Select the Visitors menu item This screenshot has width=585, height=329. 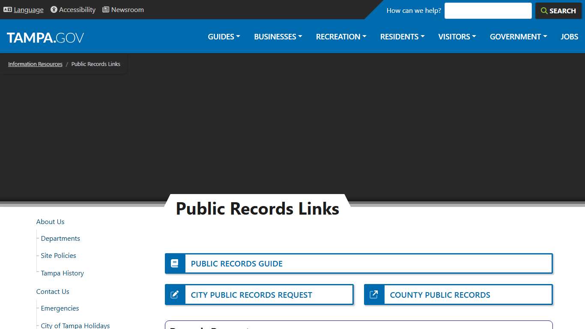[457, 37]
